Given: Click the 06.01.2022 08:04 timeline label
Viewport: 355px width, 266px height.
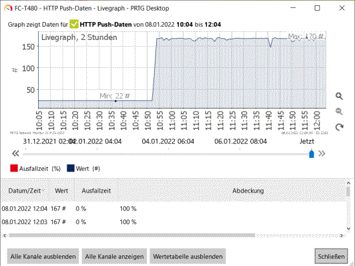Looking at the screenshot, I should point(240,141).
